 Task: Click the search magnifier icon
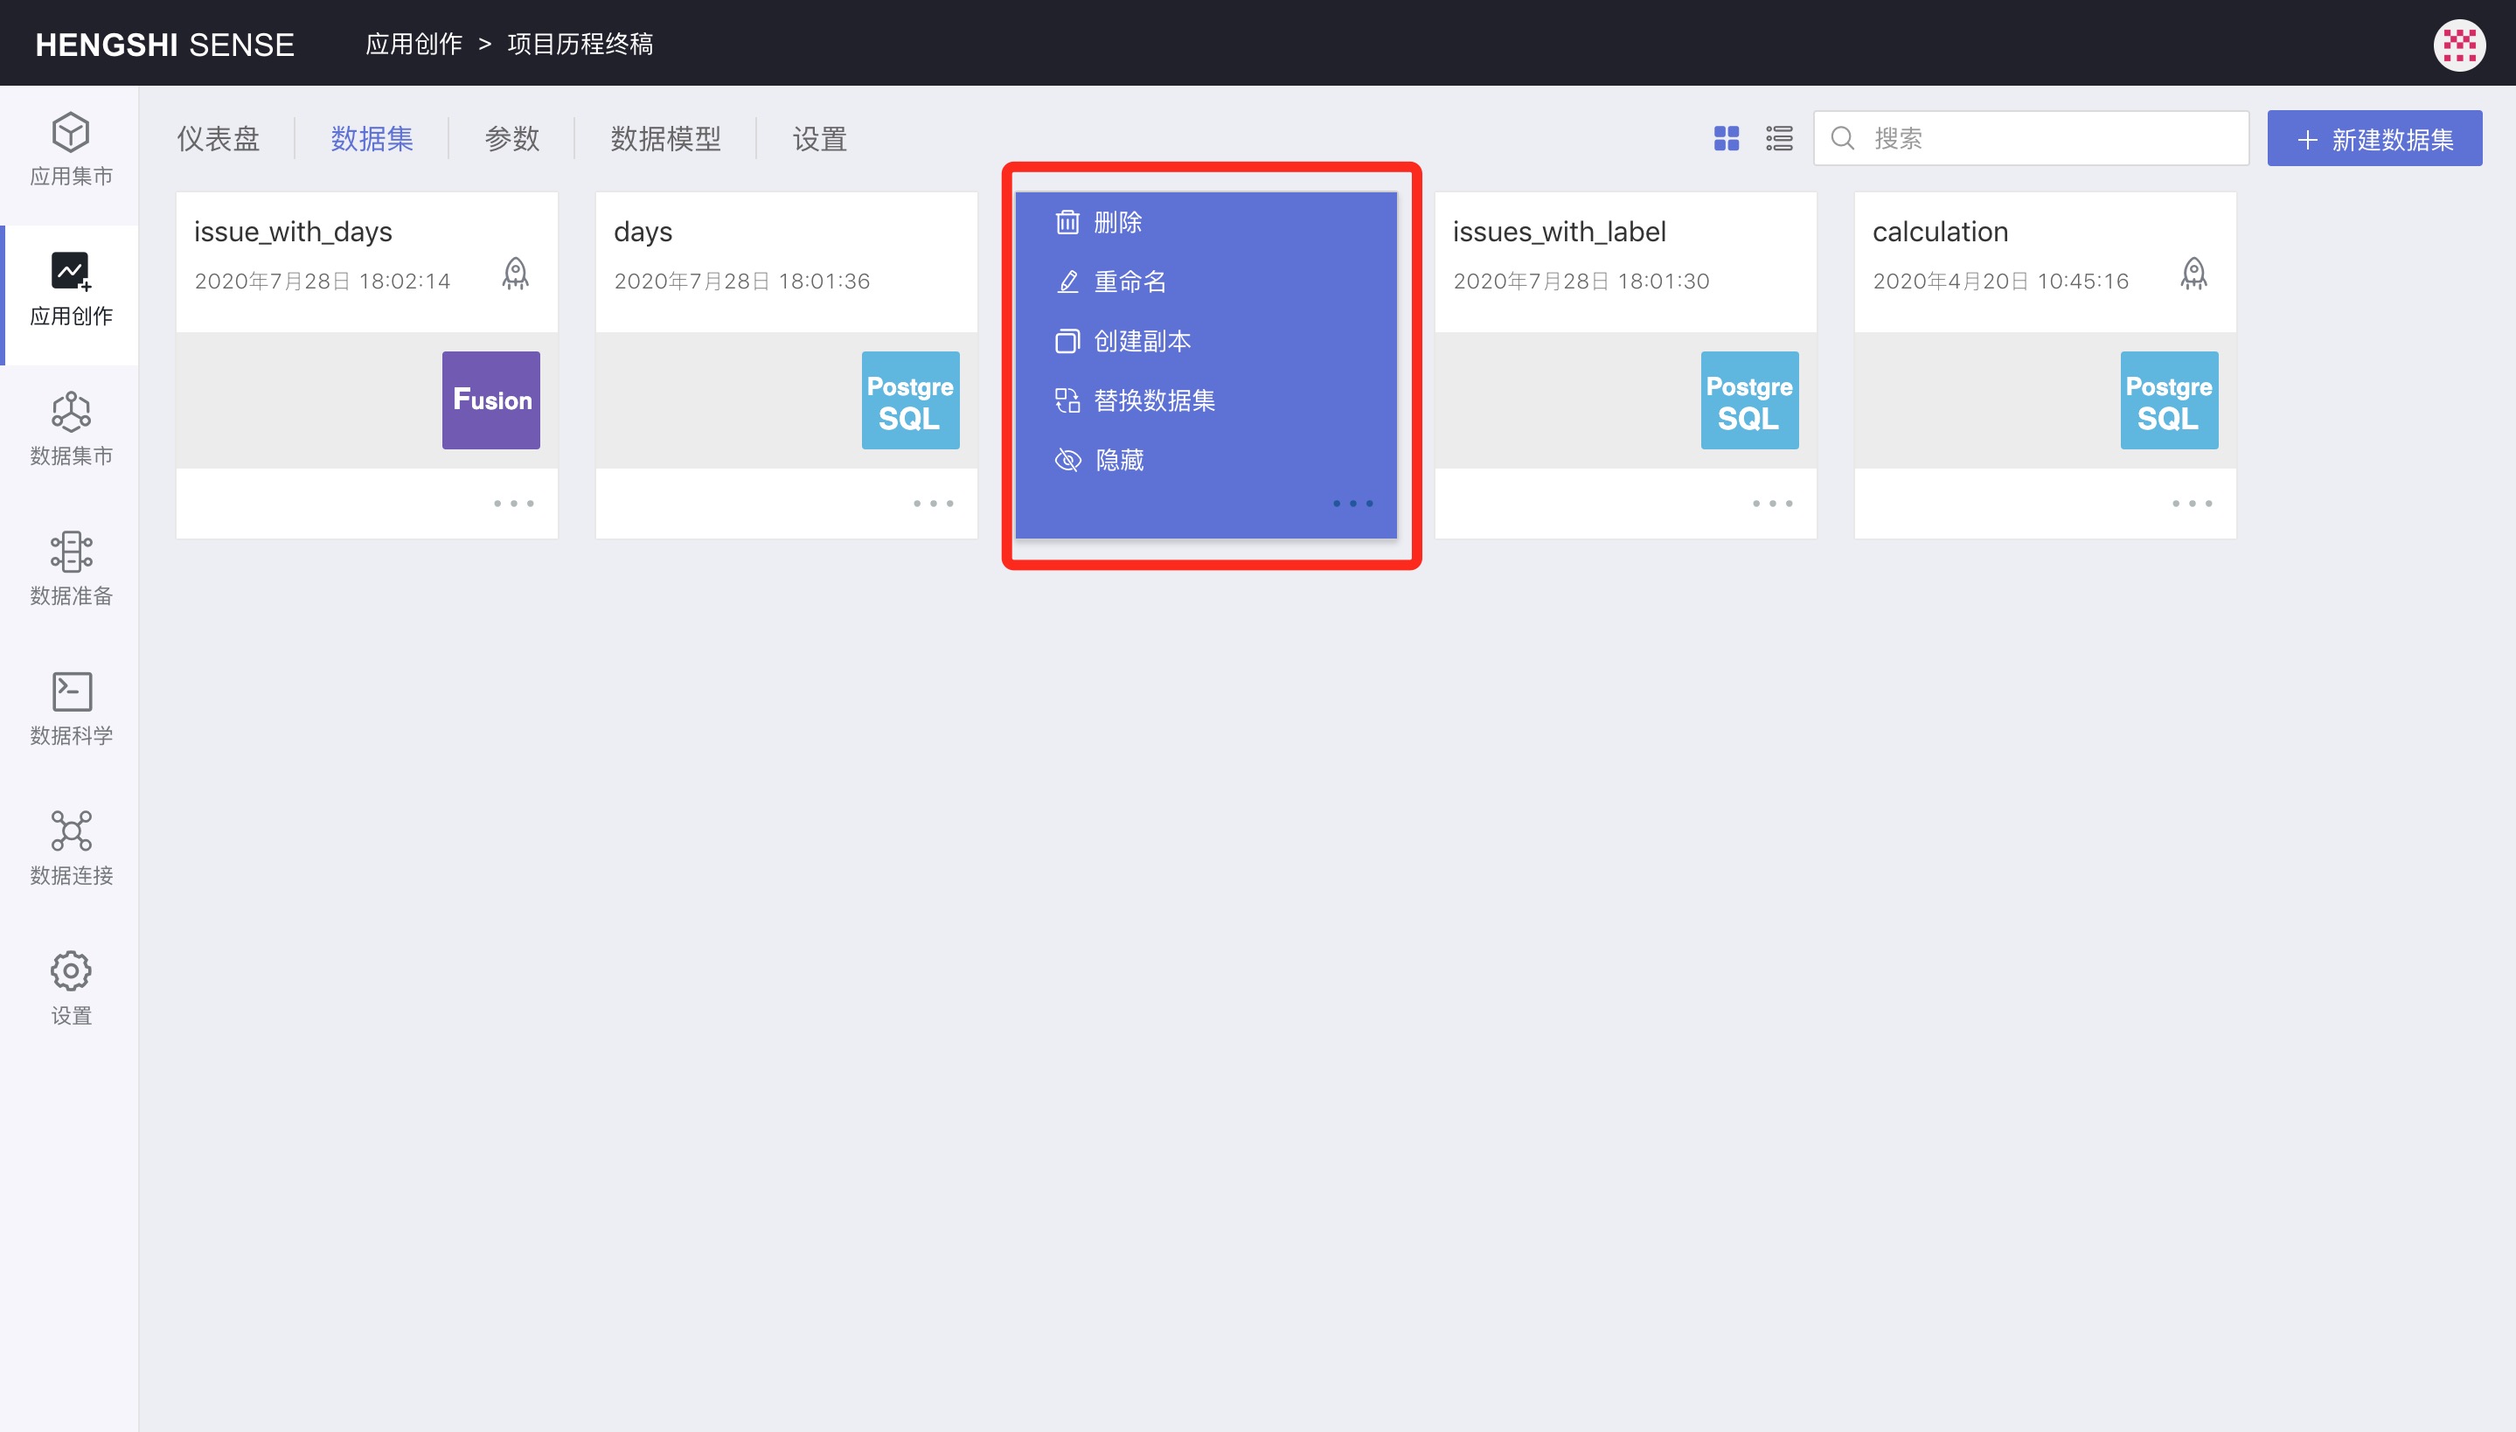(1843, 139)
